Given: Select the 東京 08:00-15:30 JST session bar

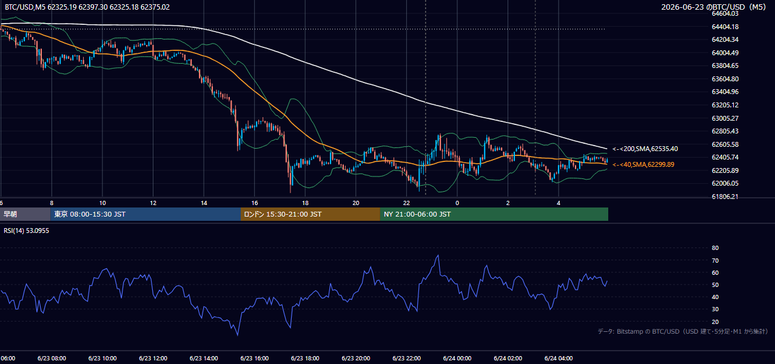Looking at the screenshot, I should [x=146, y=214].
